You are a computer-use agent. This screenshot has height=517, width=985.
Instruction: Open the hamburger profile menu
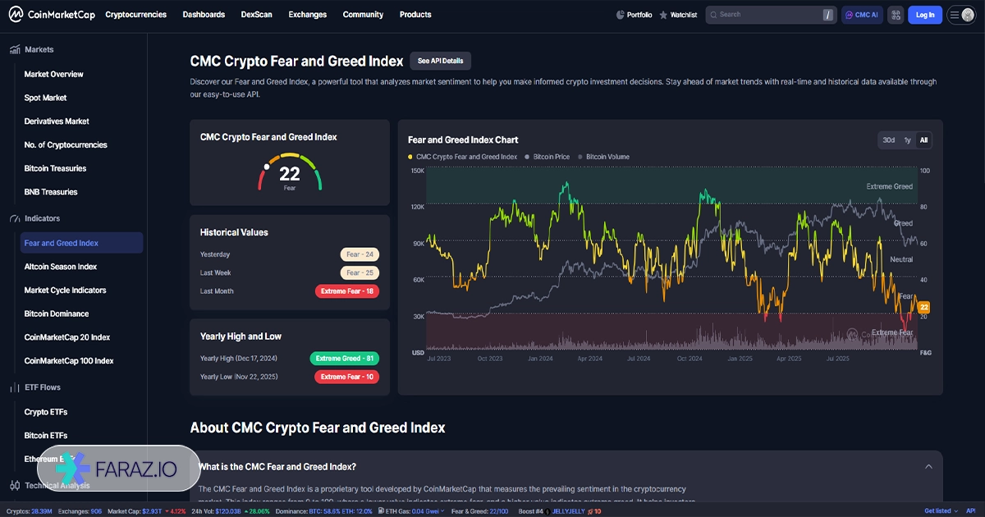960,15
